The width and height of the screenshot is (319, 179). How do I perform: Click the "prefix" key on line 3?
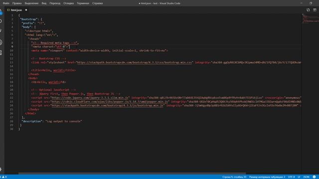click(28, 23)
